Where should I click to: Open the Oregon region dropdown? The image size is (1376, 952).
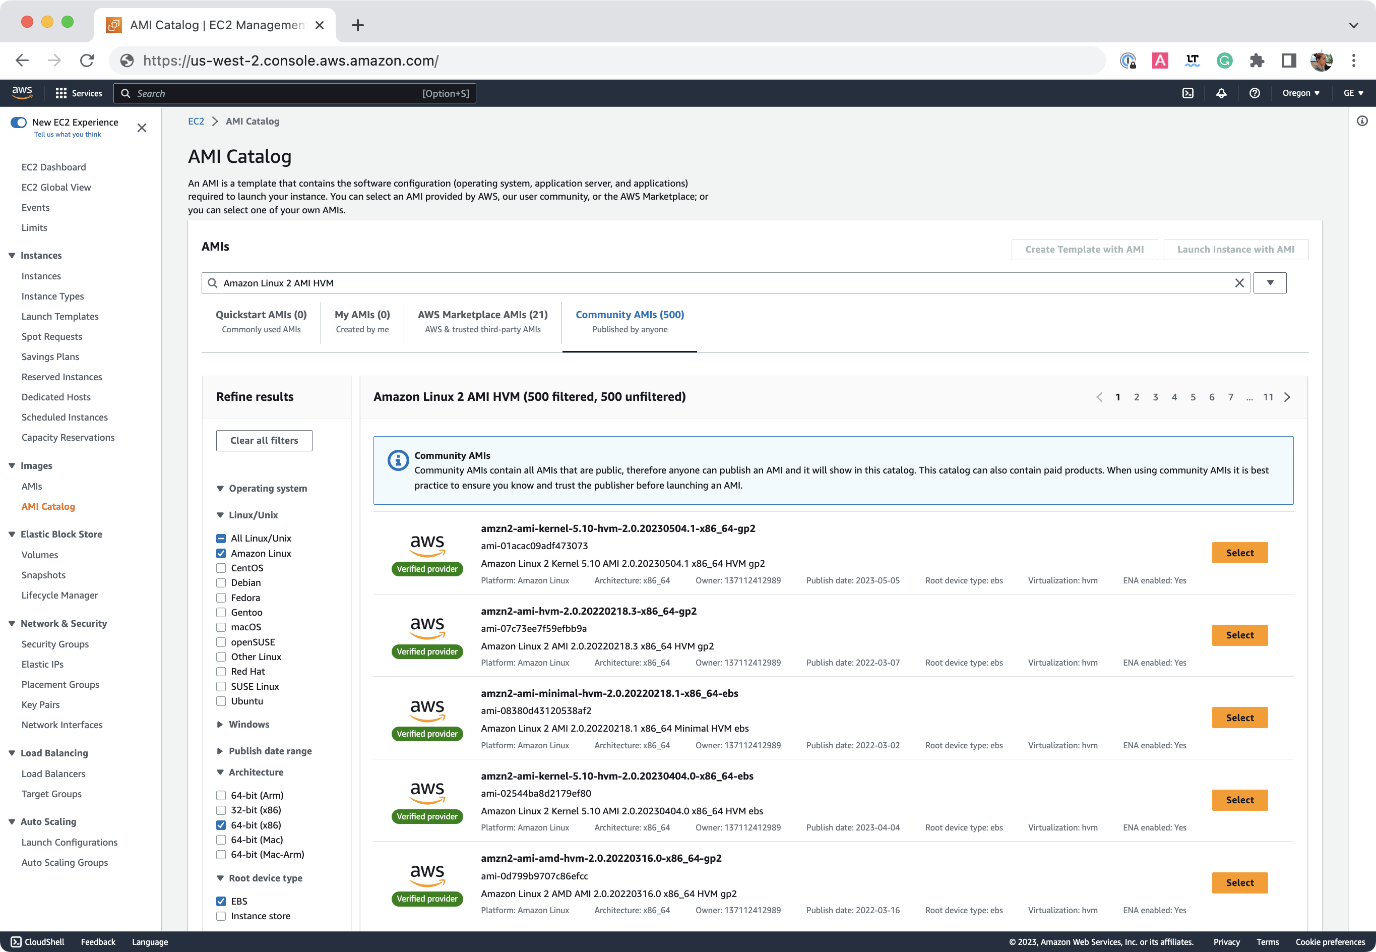pyautogui.click(x=1300, y=93)
